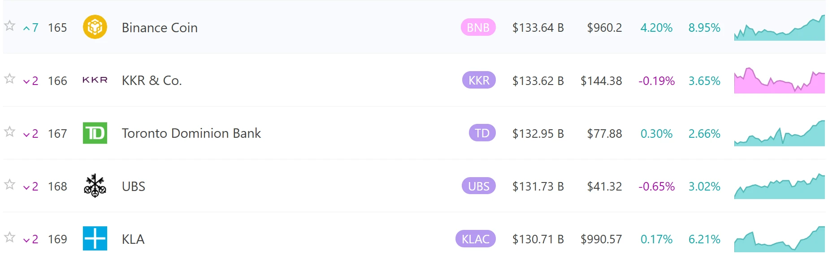Mark KLA row star as favorite
This screenshot has width=837, height=263.
(9, 238)
